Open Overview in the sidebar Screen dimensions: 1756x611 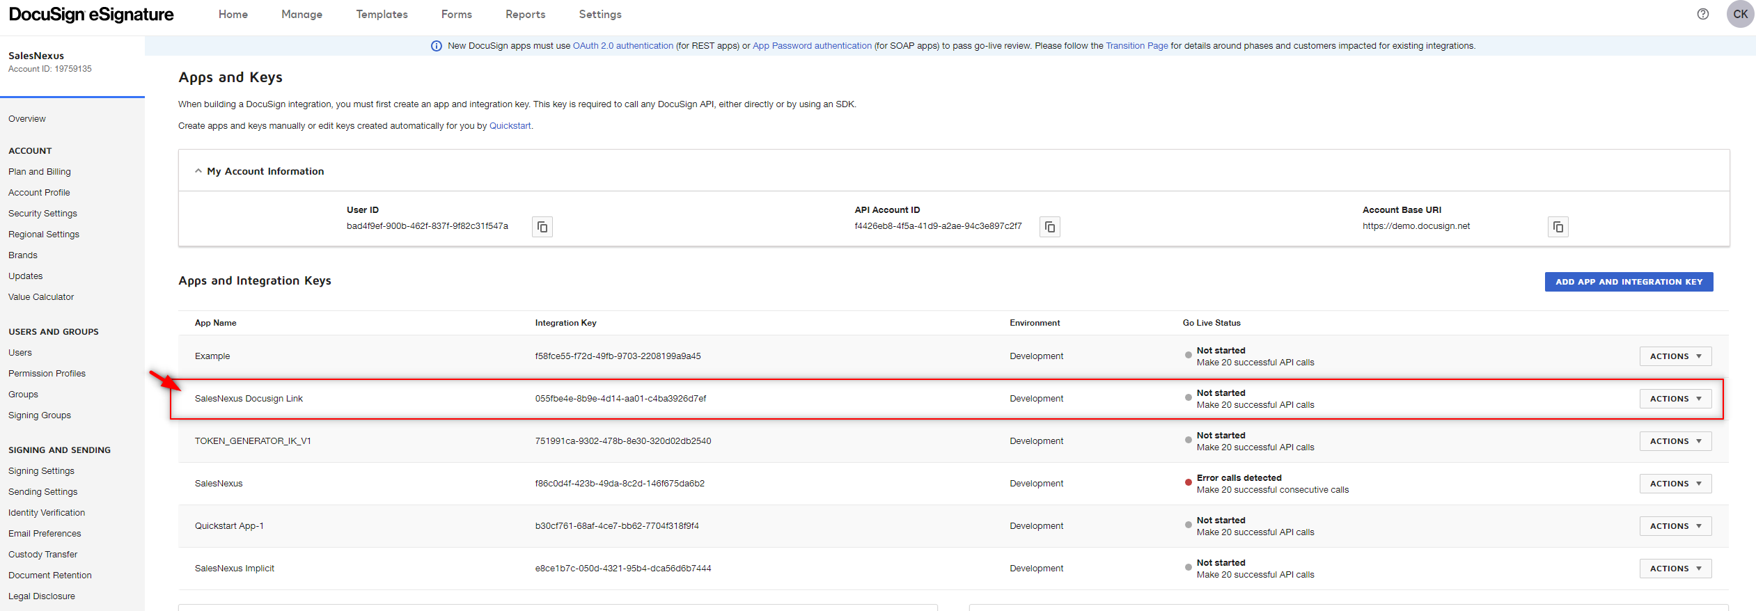[x=27, y=119]
